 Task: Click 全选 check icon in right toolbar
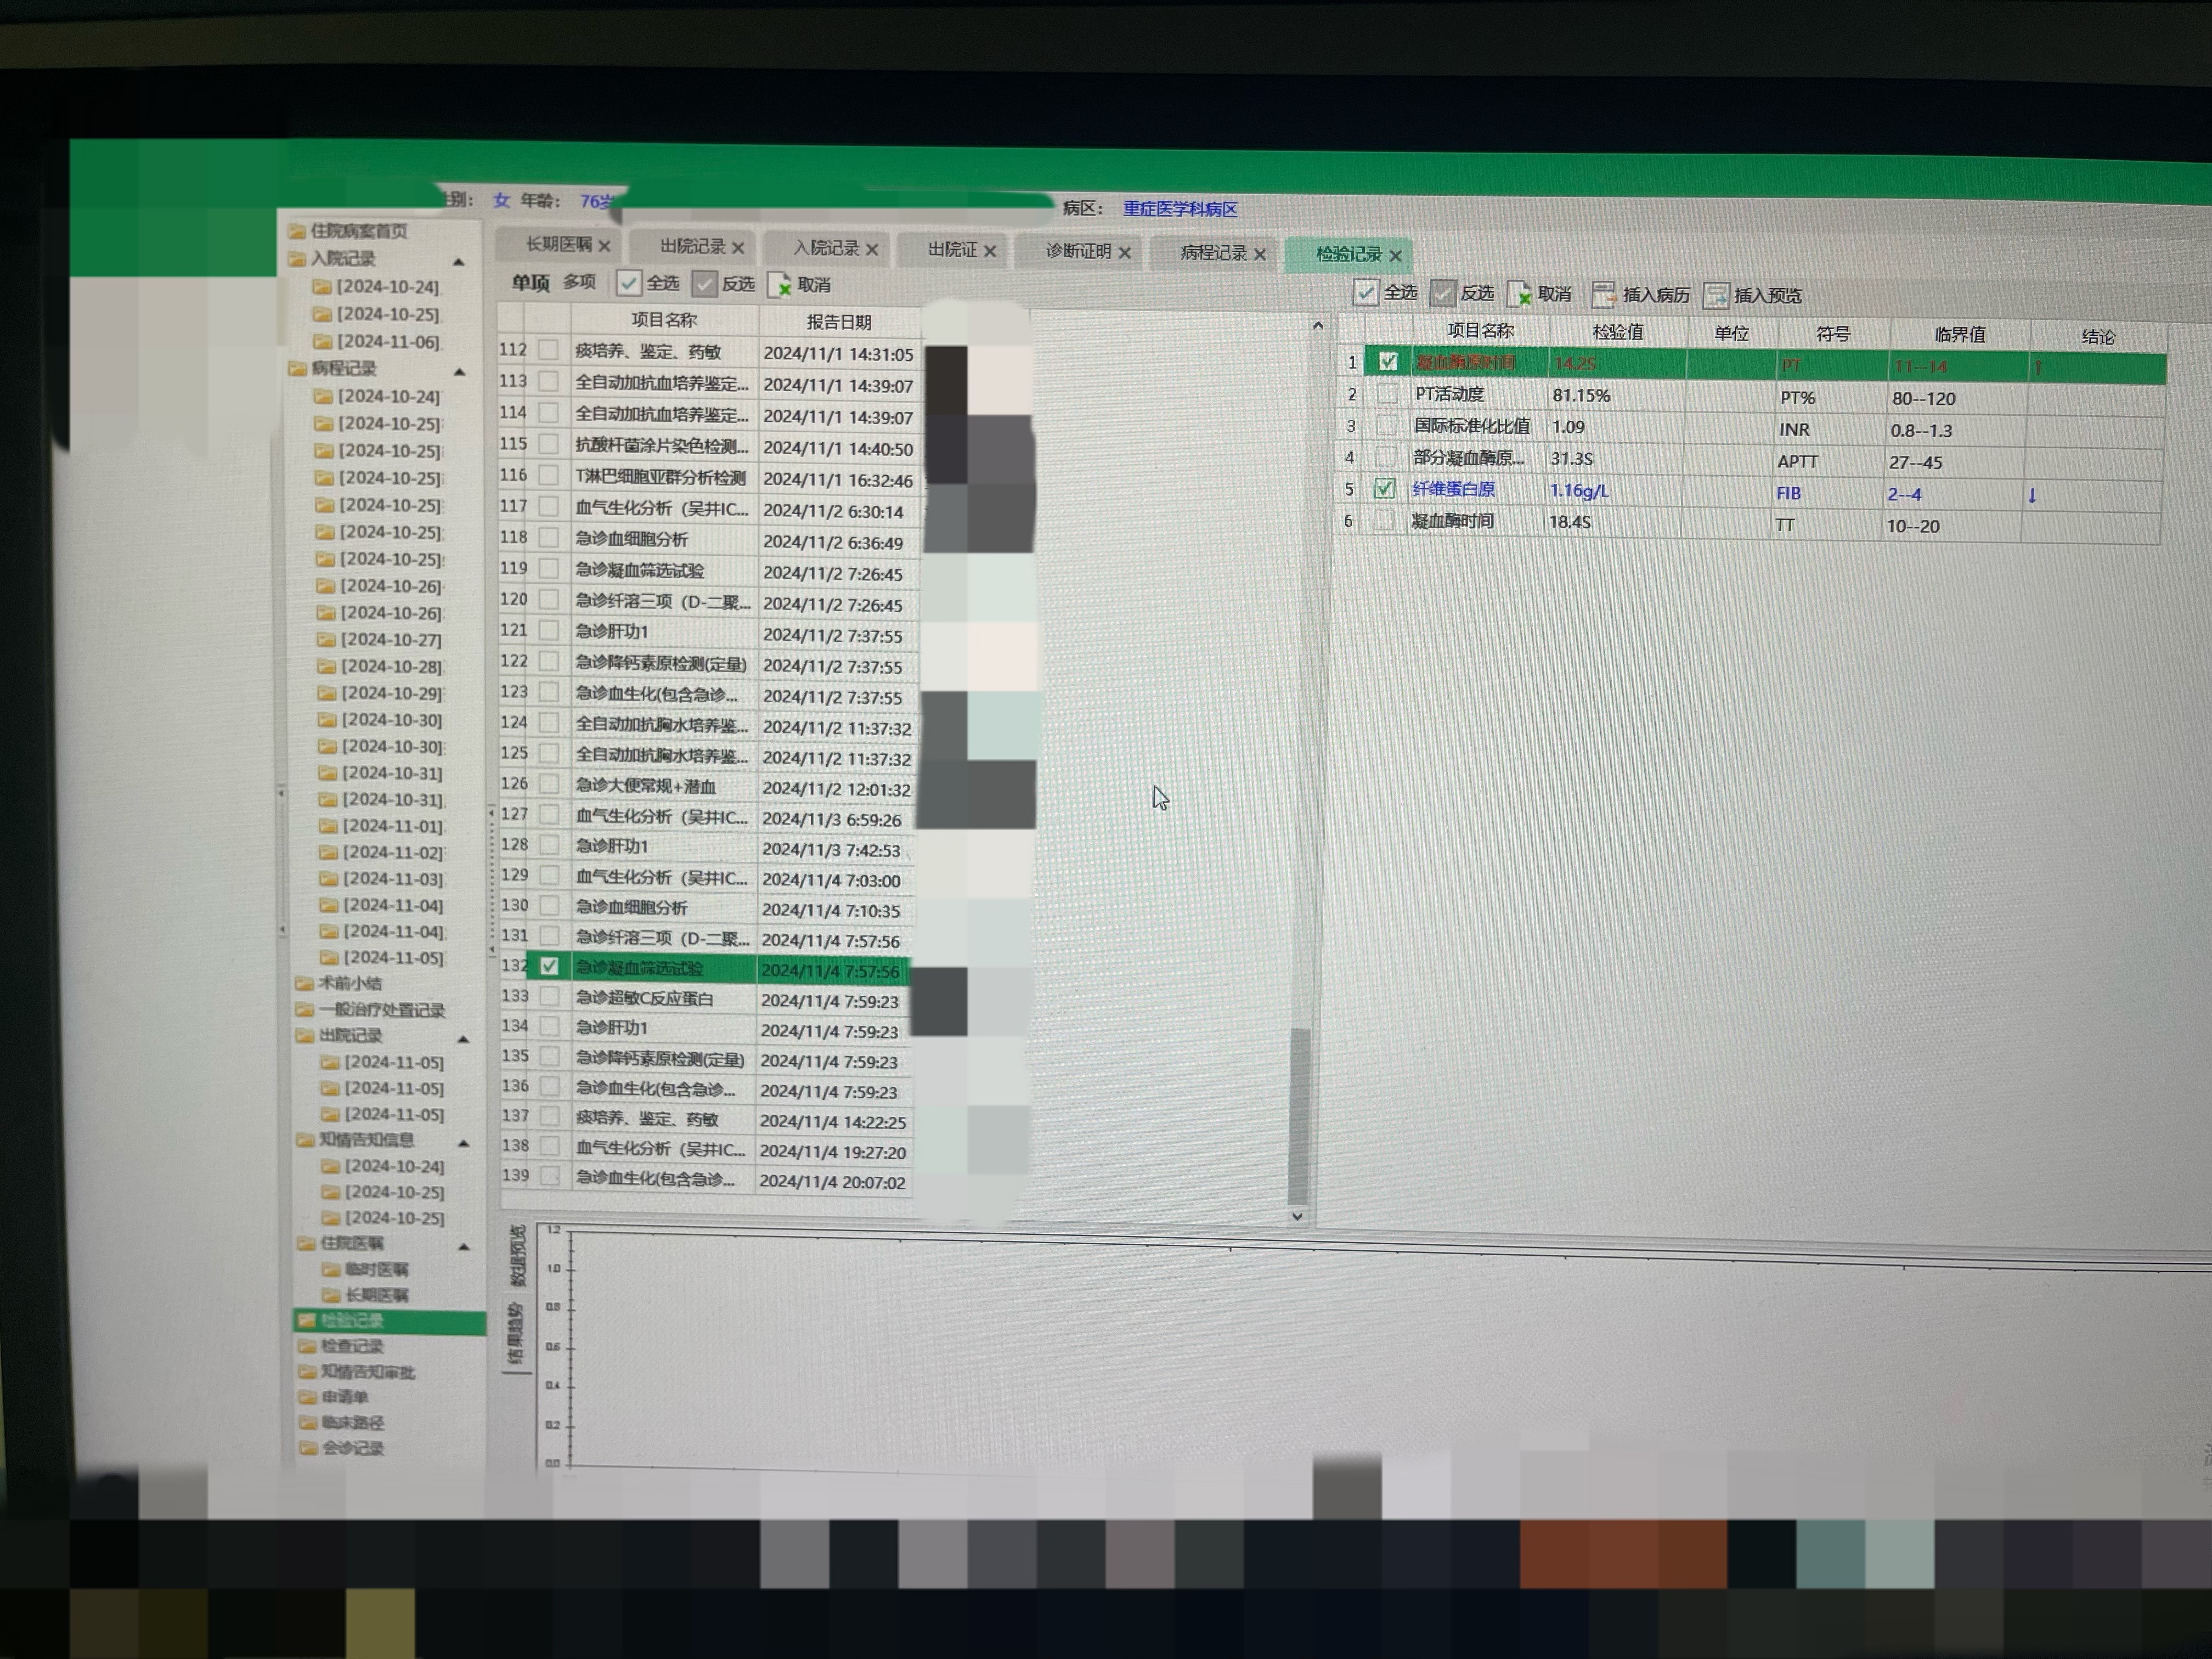[x=1365, y=292]
